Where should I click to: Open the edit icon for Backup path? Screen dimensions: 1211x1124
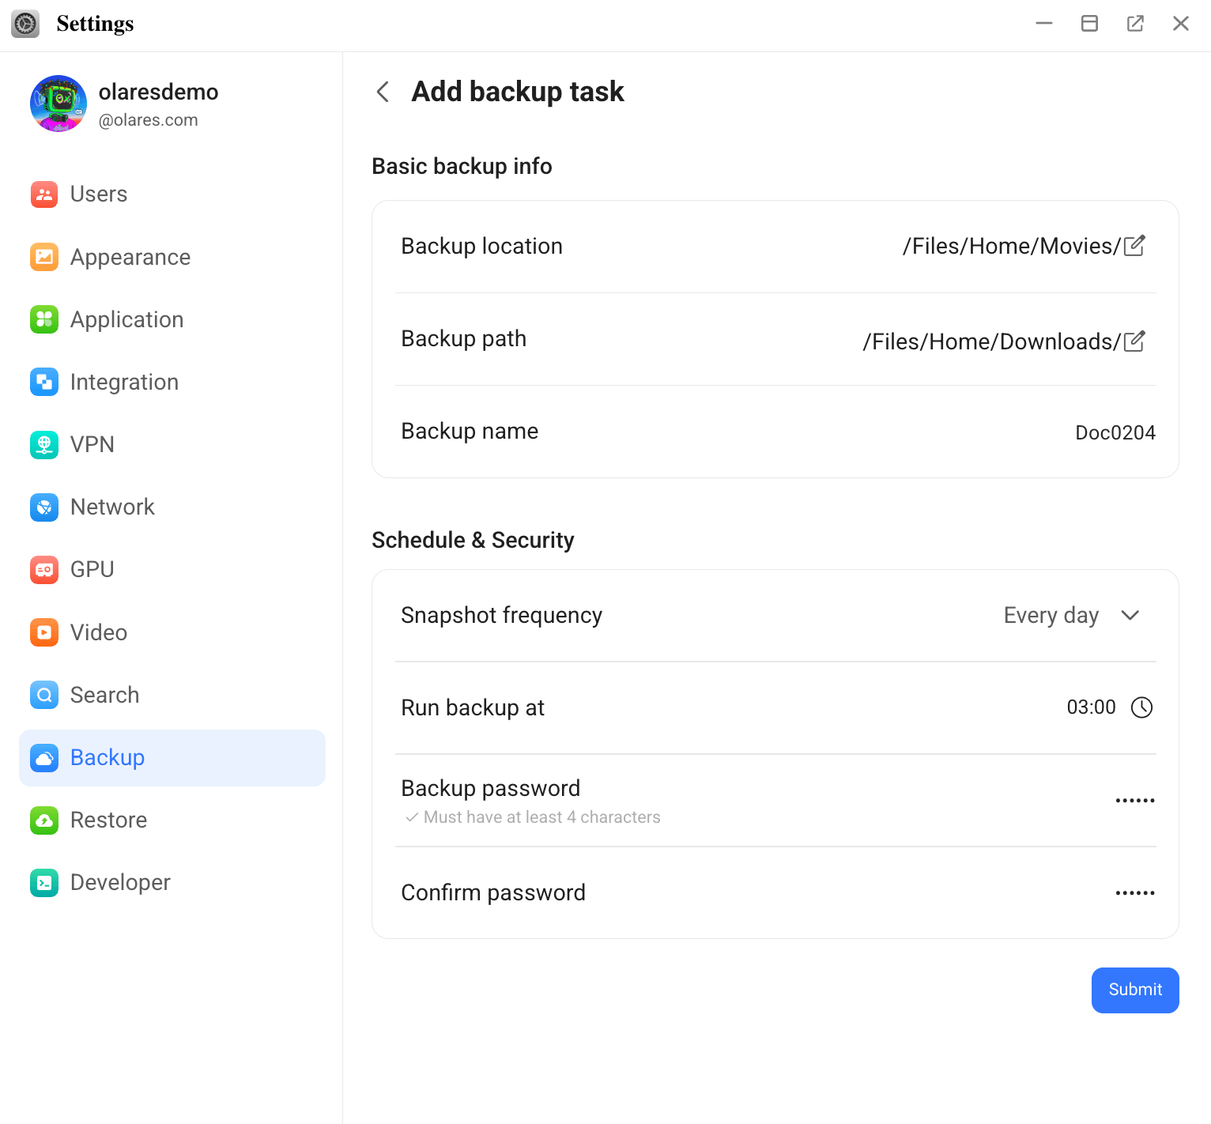tap(1135, 341)
